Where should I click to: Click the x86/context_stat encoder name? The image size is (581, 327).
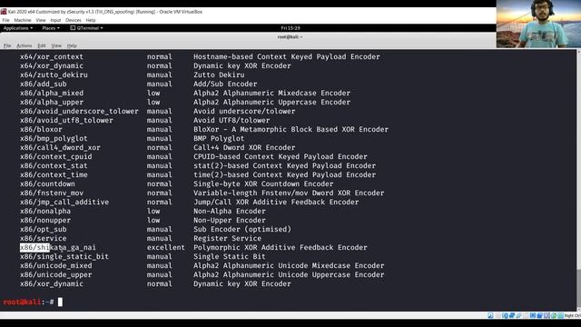pyautogui.click(x=54, y=165)
